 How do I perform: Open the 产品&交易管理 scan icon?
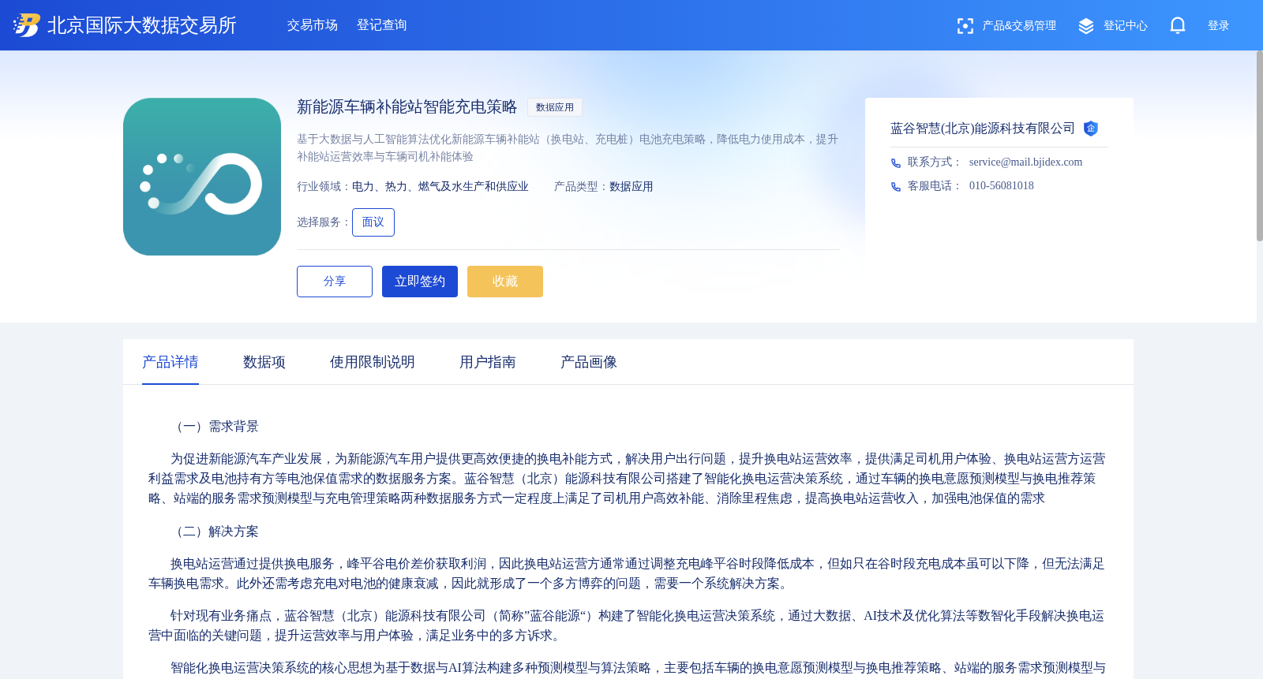pos(965,26)
